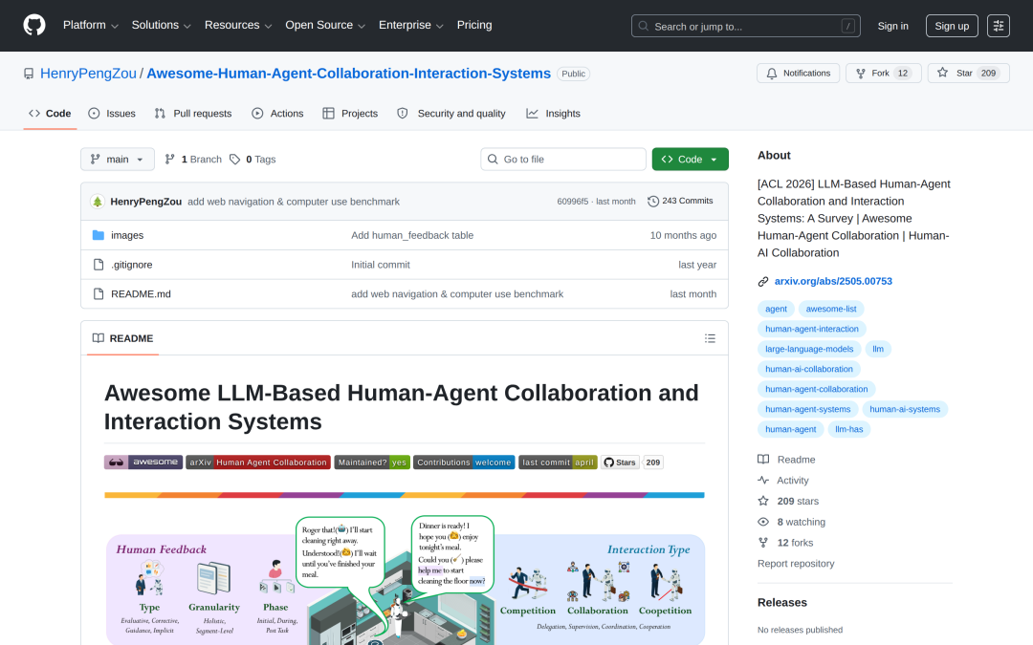Click the eye icon beside 8 watching
This screenshot has width=1033, height=645.
tap(763, 522)
